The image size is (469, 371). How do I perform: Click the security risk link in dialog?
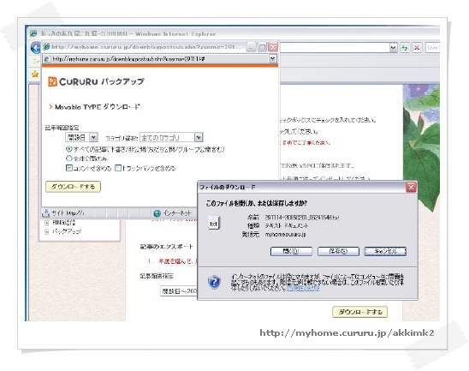(x=303, y=289)
